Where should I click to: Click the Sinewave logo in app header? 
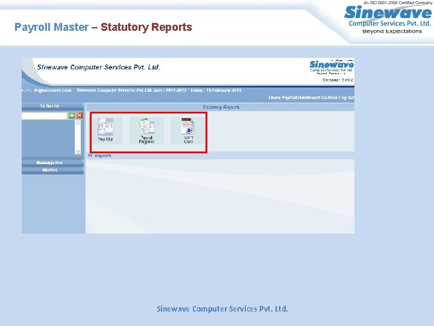coord(332,67)
